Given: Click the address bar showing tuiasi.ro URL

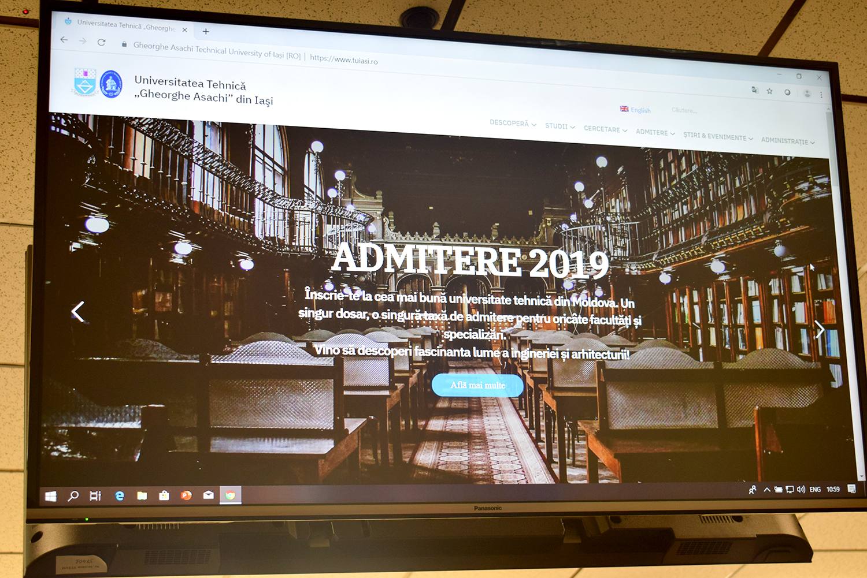Looking at the screenshot, I should [343, 59].
